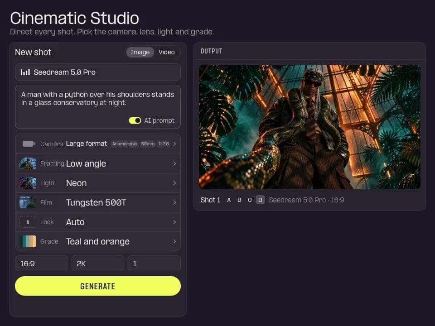
Task: Select the 'Neon' light value
Action: tap(76, 183)
